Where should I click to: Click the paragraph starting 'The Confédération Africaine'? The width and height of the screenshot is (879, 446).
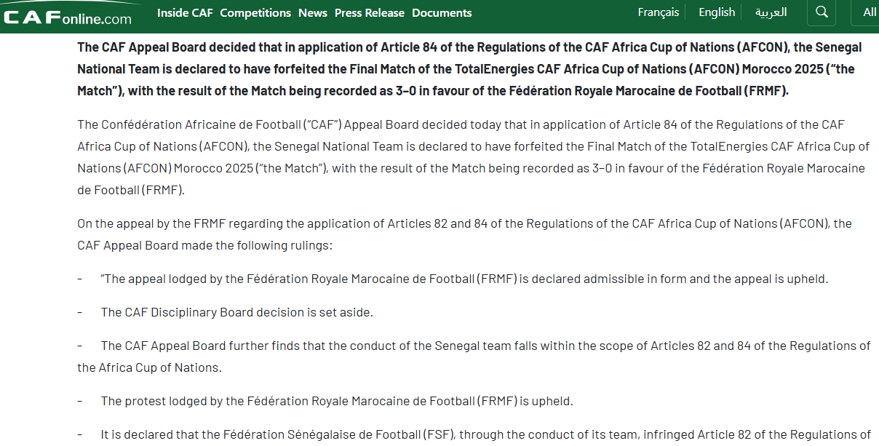(x=473, y=157)
